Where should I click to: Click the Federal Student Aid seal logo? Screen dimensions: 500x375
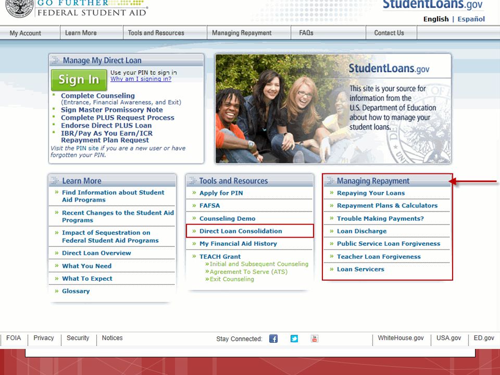coord(20,8)
